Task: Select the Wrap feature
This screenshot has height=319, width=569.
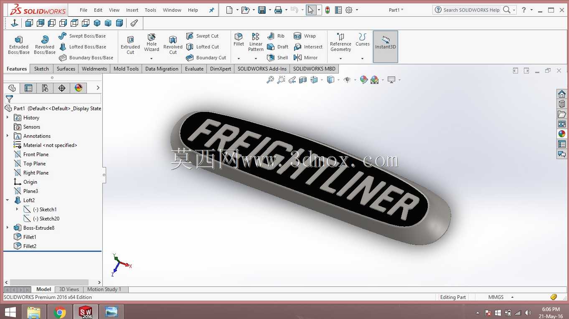Action: click(305, 36)
